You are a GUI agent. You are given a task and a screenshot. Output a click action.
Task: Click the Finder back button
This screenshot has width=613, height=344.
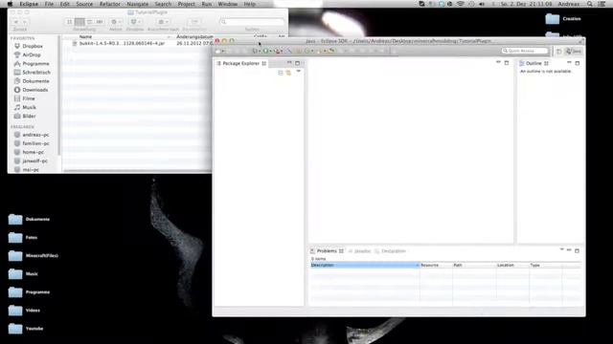coord(16,22)
